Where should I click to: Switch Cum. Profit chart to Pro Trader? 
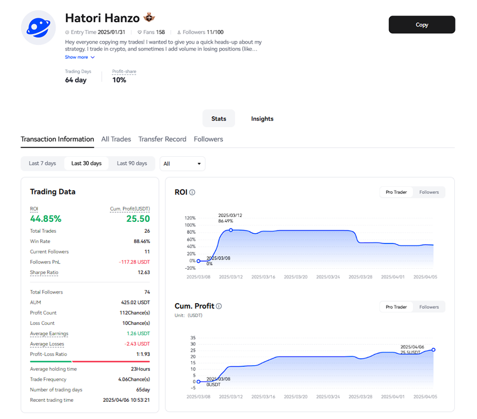point(396,307)
